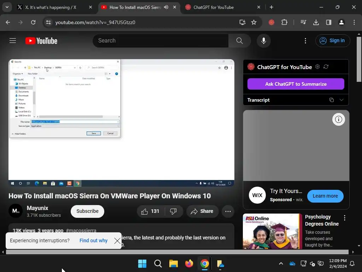Open Chrome downloads icon
The height and width of the screenshot is (272, 362).
pyautogui.click(x=316, y=22)
